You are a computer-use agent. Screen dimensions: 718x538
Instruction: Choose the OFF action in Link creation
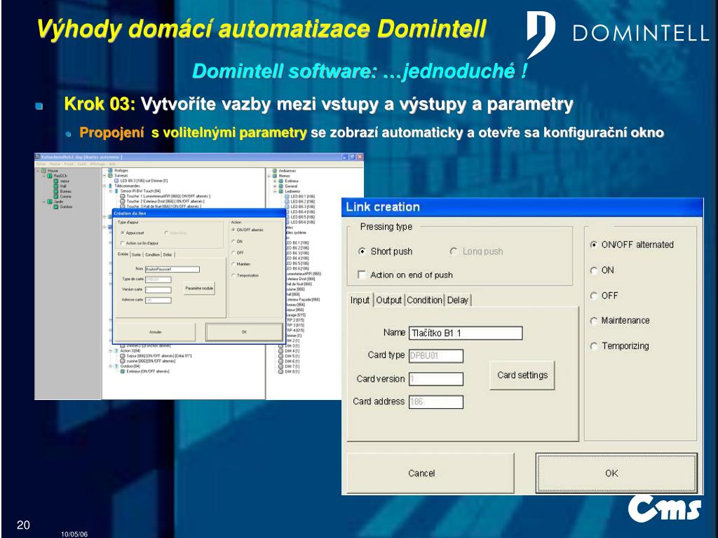click(594, 296)
